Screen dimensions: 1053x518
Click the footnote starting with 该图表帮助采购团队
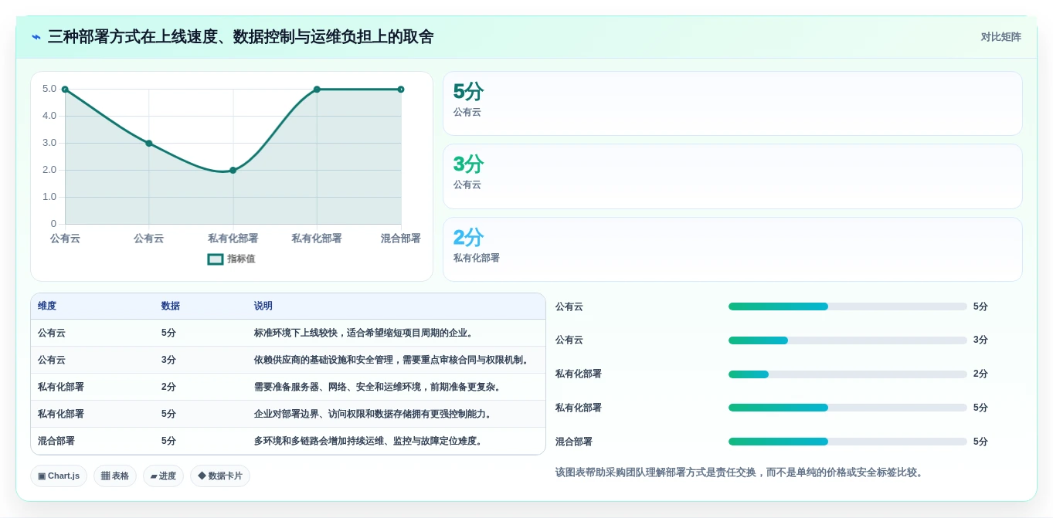[739, 472]
